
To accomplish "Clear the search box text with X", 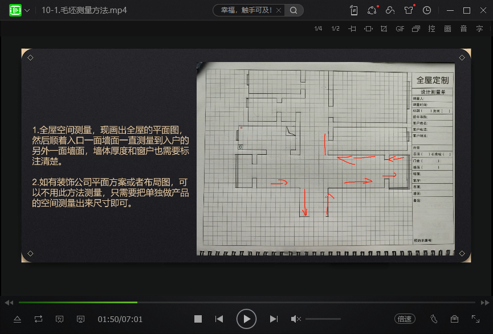I will [x=279, y=10].
